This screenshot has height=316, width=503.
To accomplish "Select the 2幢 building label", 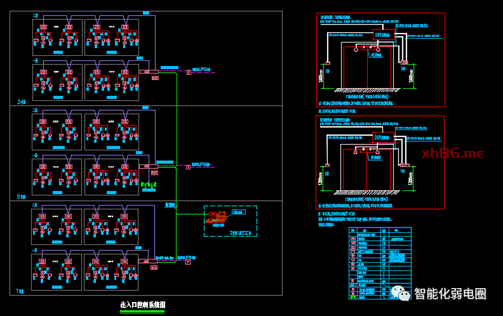I will (22, 197).
